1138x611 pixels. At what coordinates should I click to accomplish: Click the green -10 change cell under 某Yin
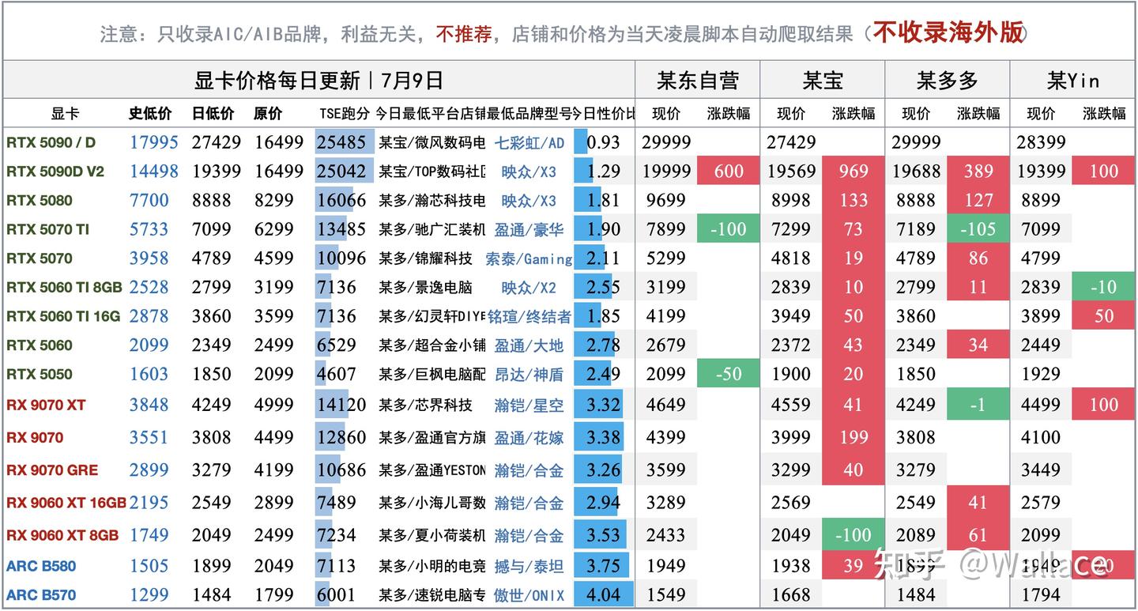1103,288
